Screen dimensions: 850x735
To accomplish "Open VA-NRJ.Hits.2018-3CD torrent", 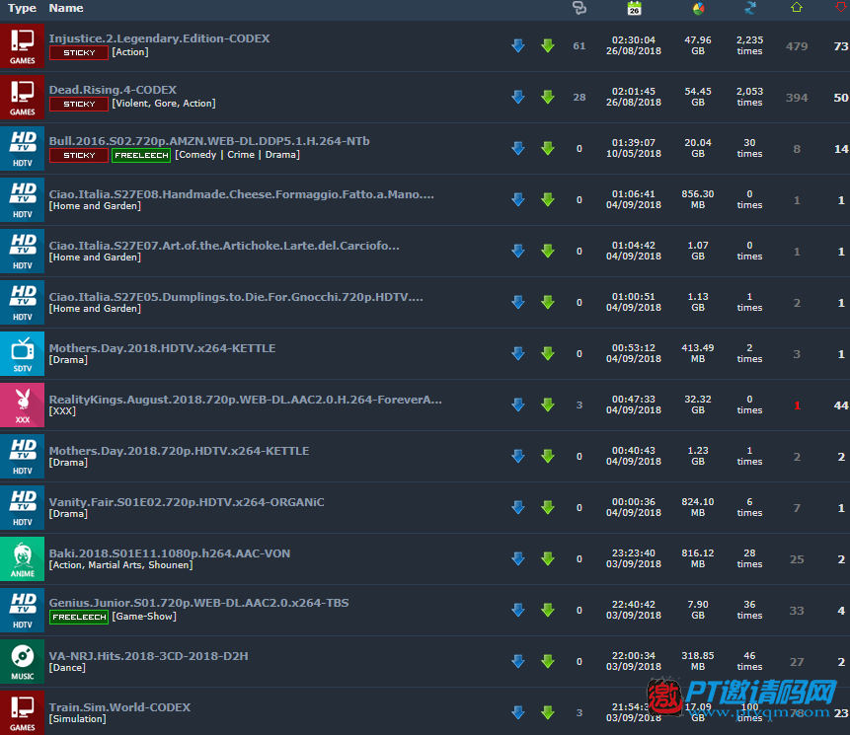I will [x=148, y=656].
